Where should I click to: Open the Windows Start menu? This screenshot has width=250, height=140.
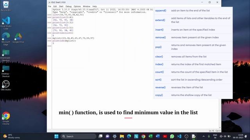click(56, 136)
